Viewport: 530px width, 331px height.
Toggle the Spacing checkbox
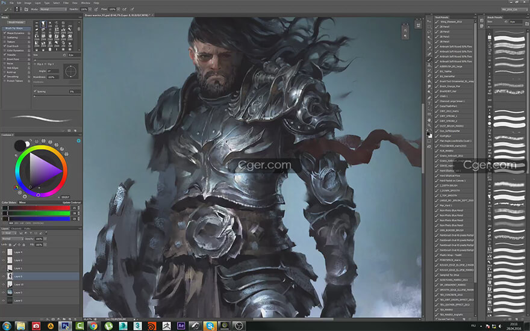click(35, 91)
